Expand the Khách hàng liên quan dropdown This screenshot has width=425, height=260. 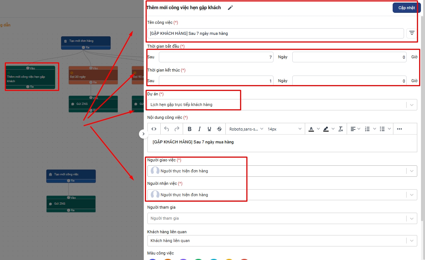coord(411,241)
